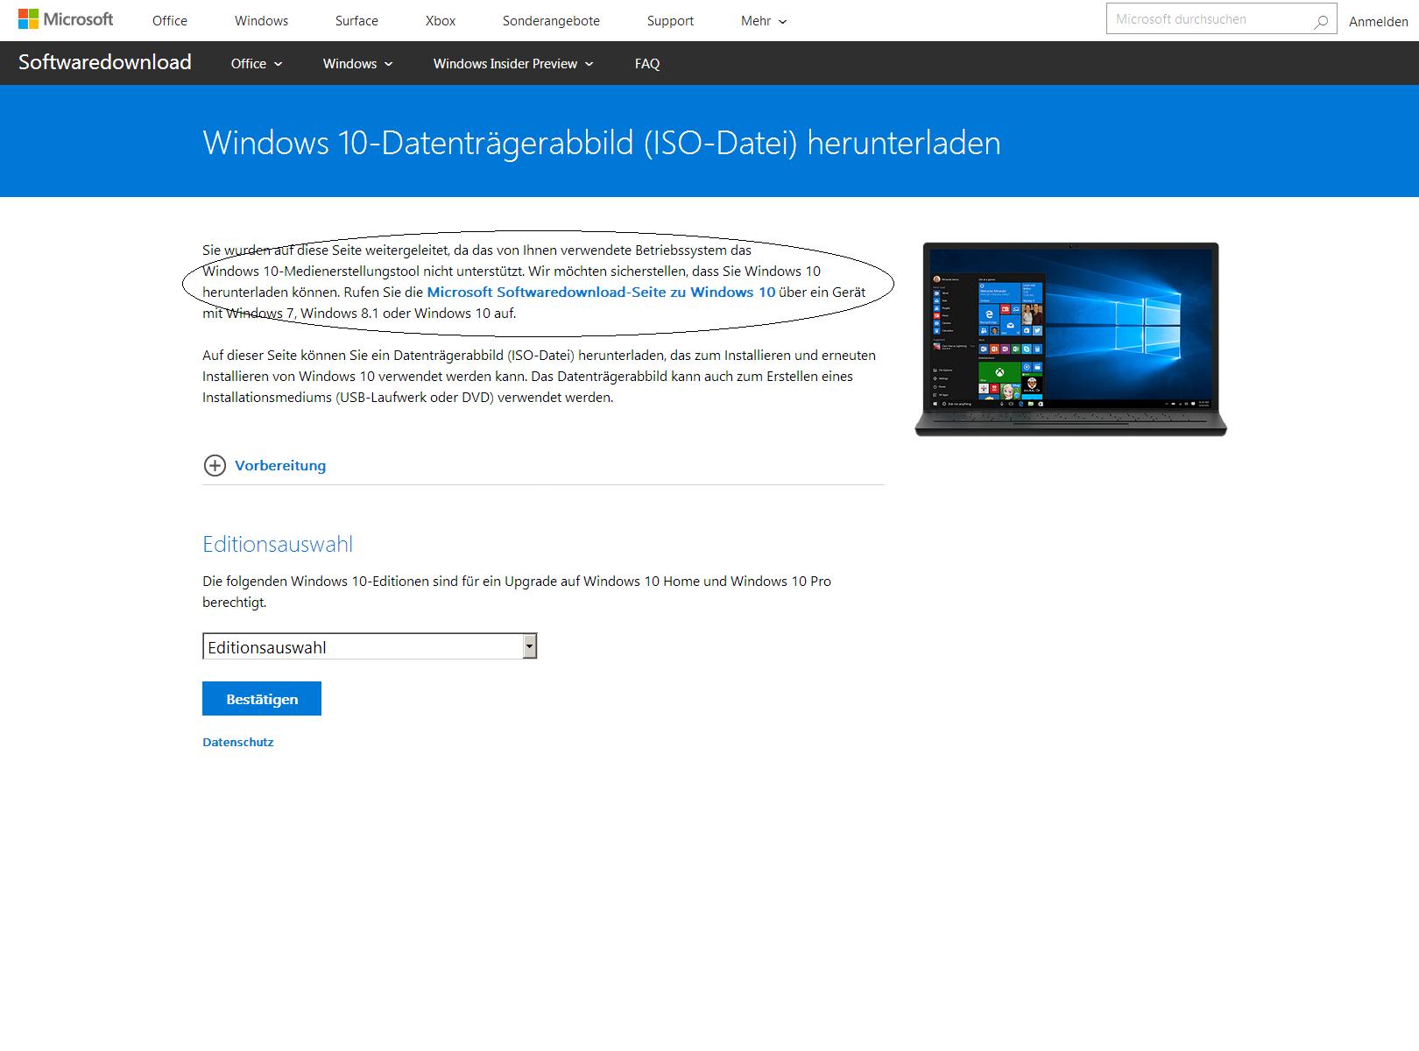Open Support in top navigation
This screenshot has width=1419, height=1051.
pyautogui.click(x=670, y=20)
